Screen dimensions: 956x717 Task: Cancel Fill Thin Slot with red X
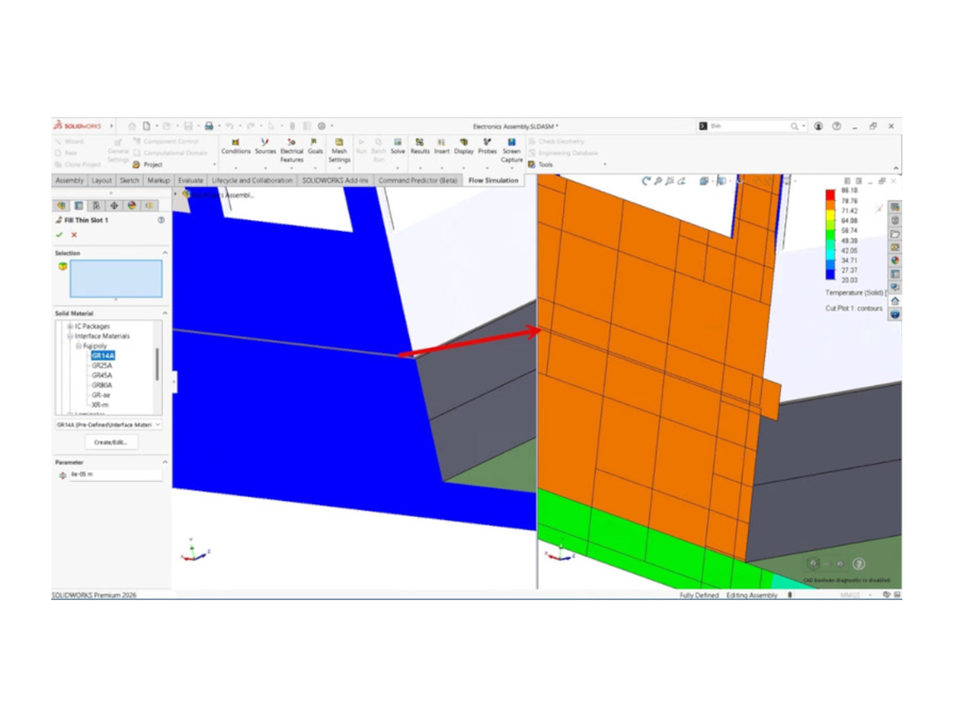coord(74,235)
